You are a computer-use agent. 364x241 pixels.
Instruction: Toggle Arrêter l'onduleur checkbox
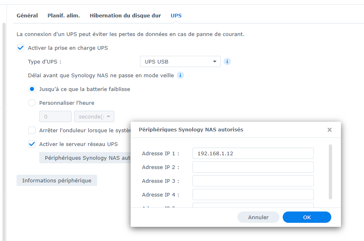(x=32, y=130)
